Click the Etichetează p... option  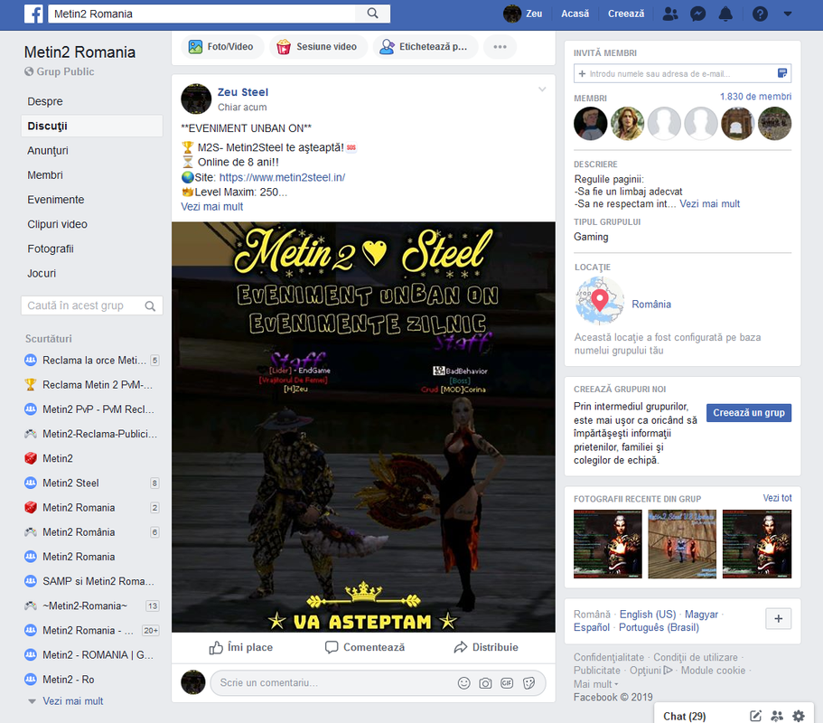[x=424, y=47]
